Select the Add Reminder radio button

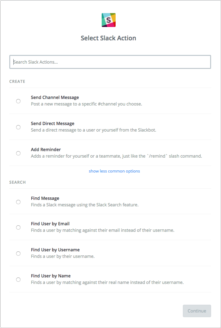point(18,153)
